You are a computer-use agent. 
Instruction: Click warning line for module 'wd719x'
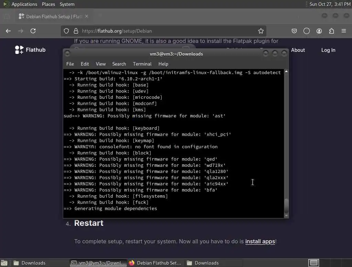145,165
